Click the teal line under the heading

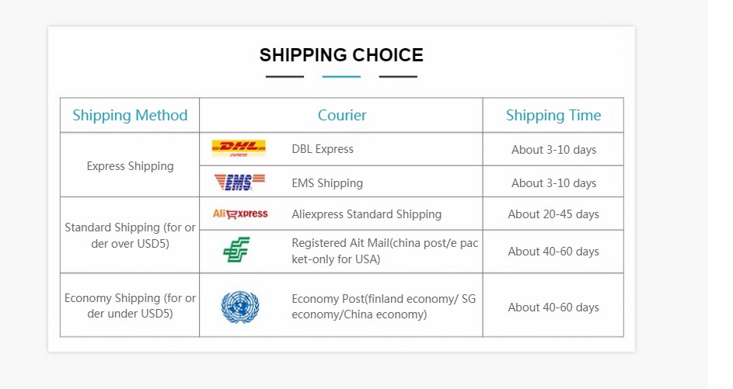point(341,77)
